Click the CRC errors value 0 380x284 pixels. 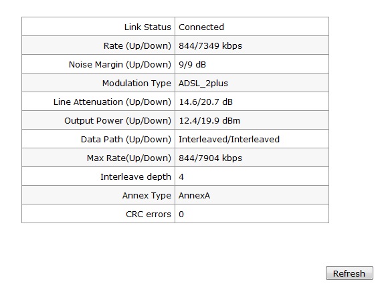tap(181, 214)
